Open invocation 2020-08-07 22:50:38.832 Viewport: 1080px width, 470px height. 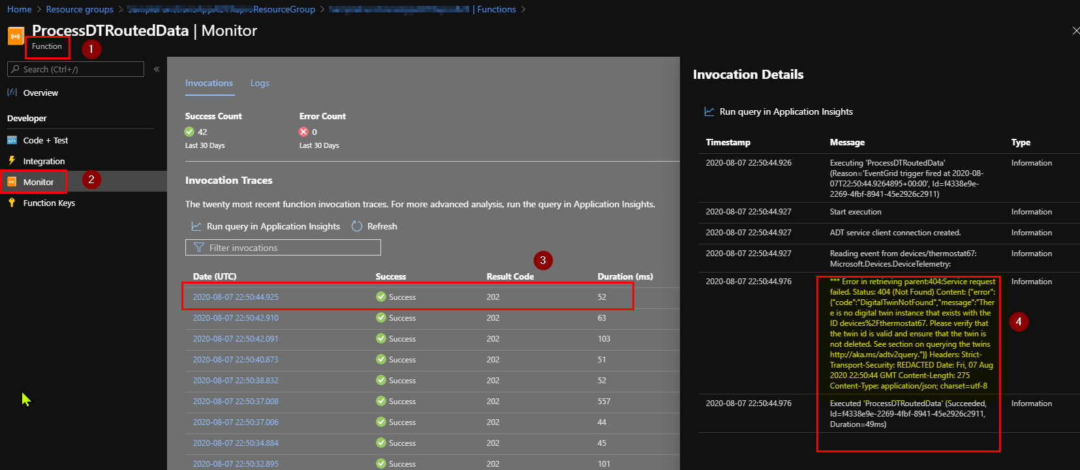236,380
